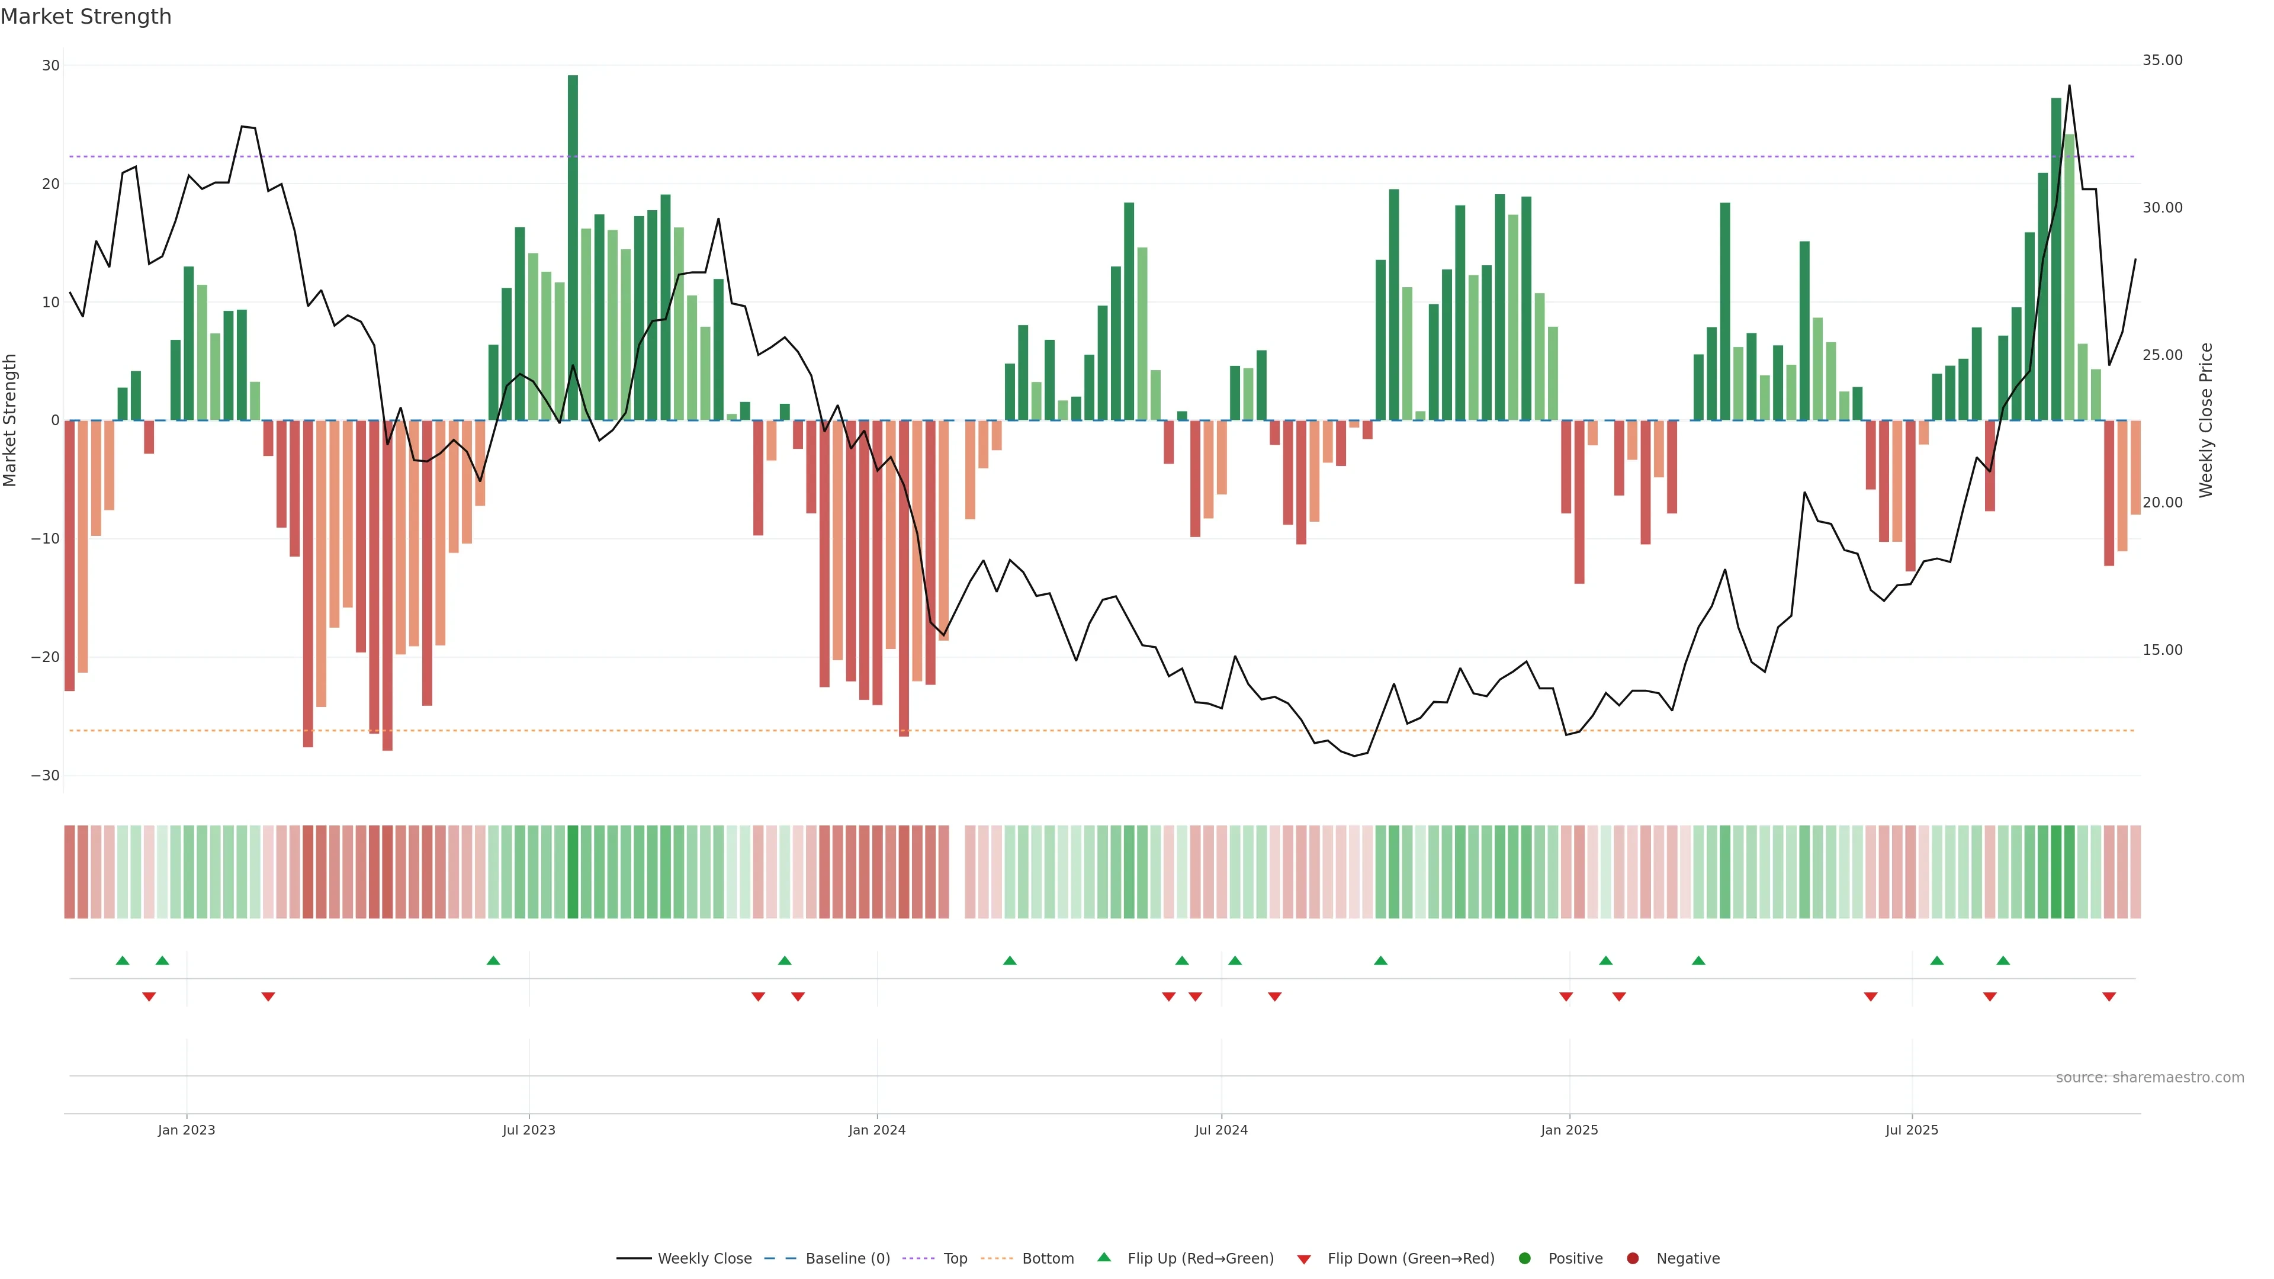Click the Jan 2024 x-axis label
Screen dimensions: 2274x1279
click(x=876, y=1130)
